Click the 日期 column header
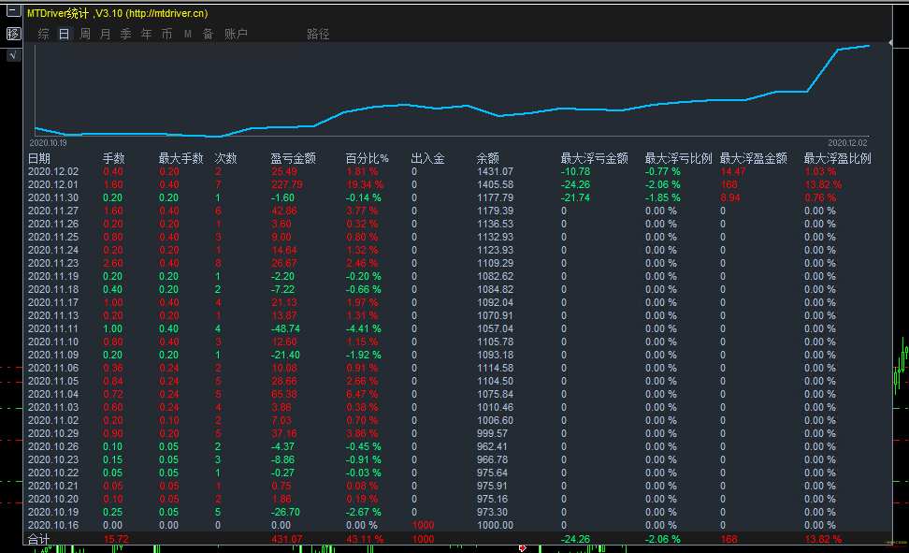This screenshot has width=909, height=553. coord(39,158)
